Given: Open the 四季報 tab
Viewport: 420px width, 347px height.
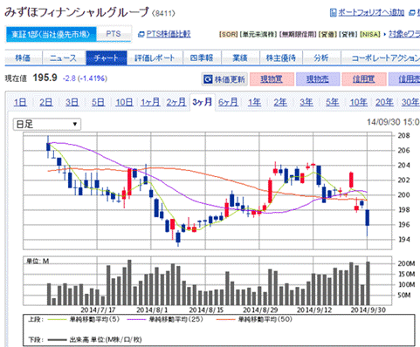Looking at the screenshot, I should [x=202, y=58].
